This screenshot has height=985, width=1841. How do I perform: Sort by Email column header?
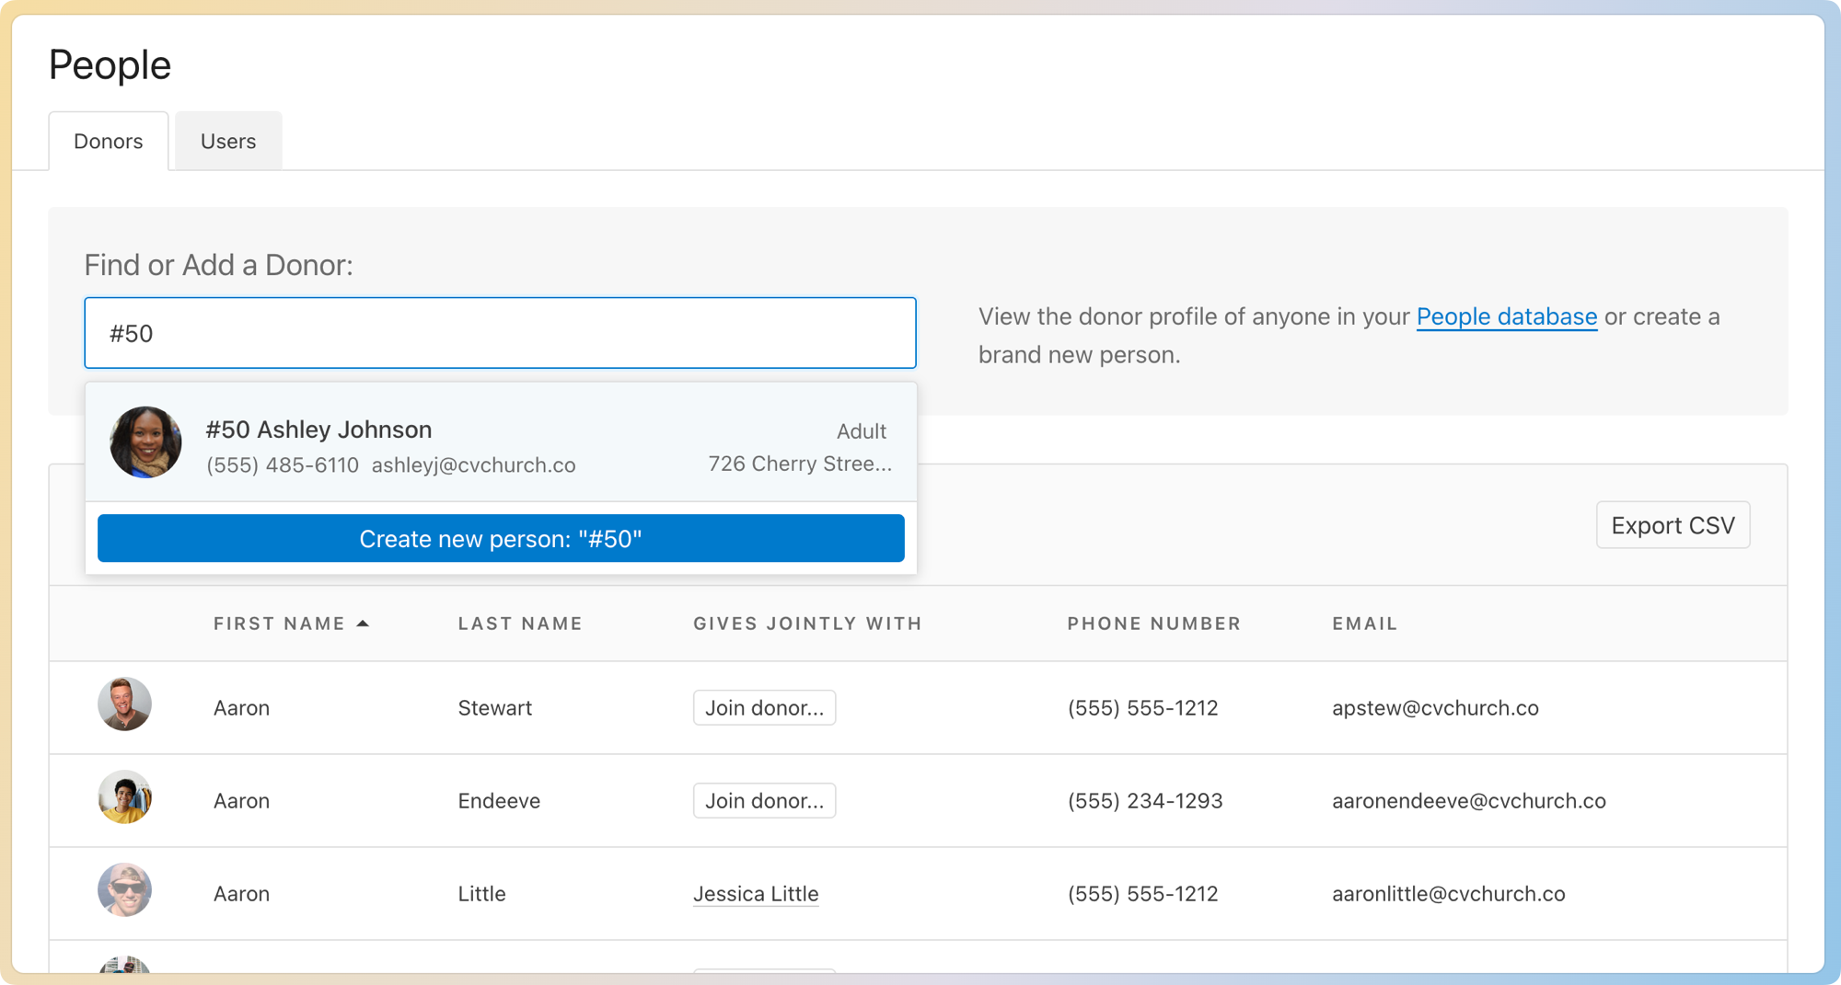point(1364,624)
